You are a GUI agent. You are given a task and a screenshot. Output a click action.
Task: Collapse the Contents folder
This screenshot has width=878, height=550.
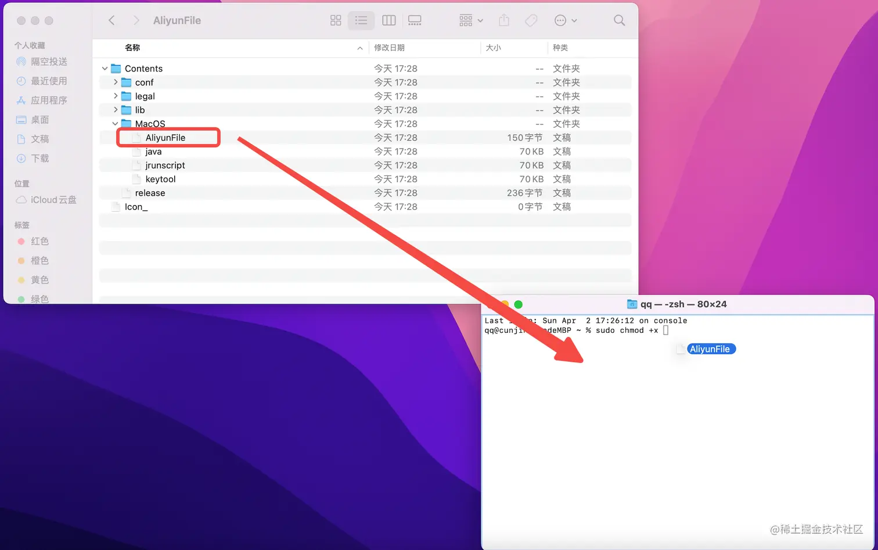coord(105,69)
